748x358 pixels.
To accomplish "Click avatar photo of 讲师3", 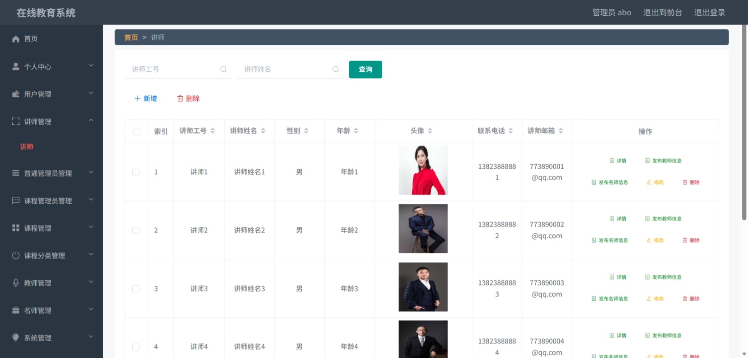I will (423, 287).
